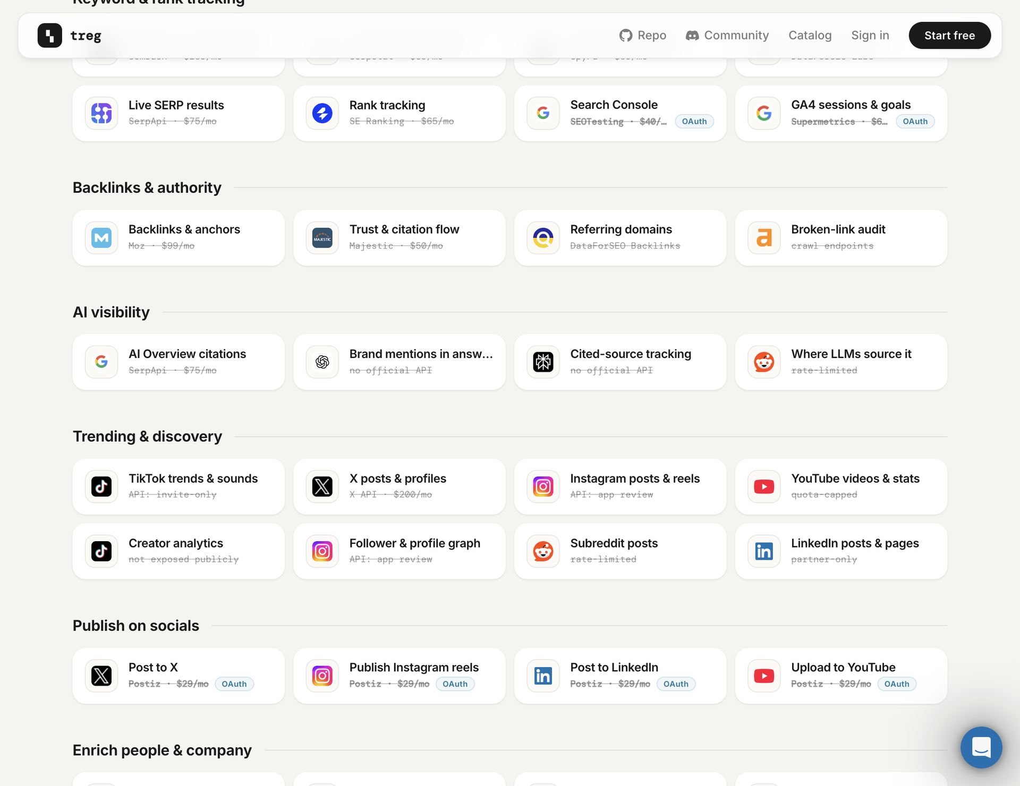Click the Moz icon on Backlinks & anchors
This screenshot has width=1020, height=786.
pos(101,238)
